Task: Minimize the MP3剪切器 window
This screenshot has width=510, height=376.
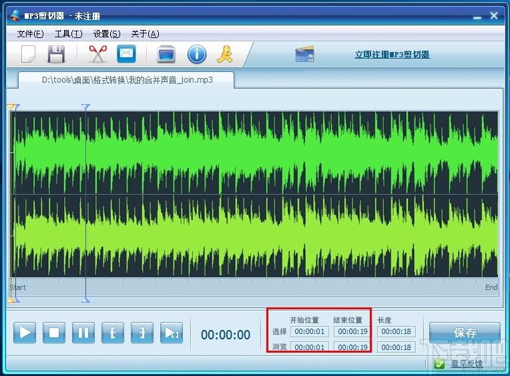Action: click(x=477, y=17)
